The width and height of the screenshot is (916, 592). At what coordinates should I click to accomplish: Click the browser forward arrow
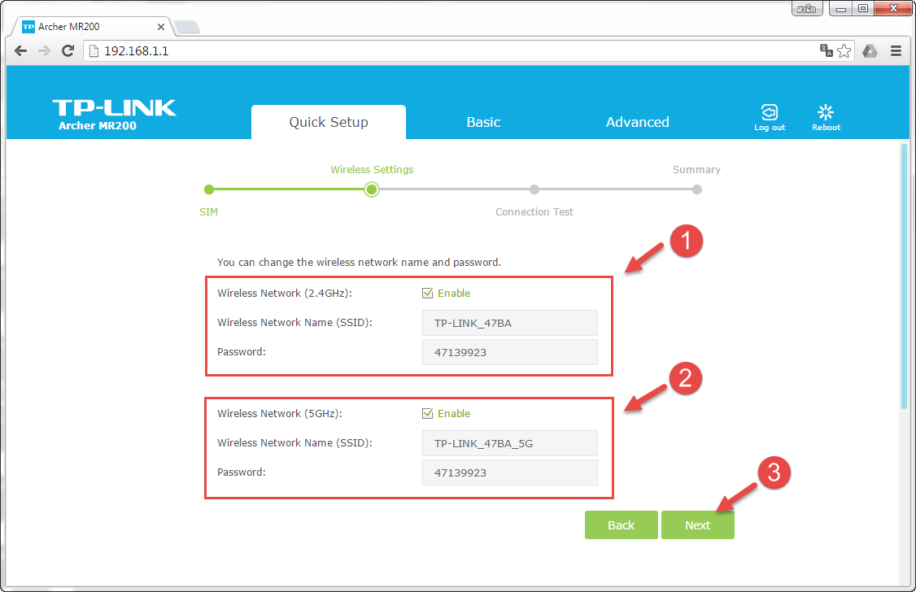45,50
